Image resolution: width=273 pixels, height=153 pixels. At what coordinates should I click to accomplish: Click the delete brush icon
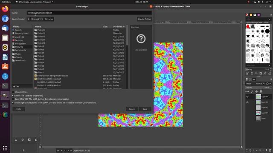pos(261,74)
